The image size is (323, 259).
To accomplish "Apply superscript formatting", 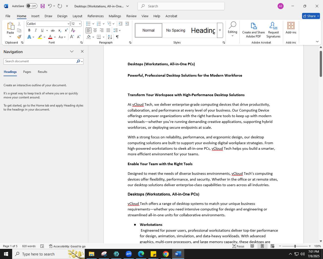I will [66, 30].
